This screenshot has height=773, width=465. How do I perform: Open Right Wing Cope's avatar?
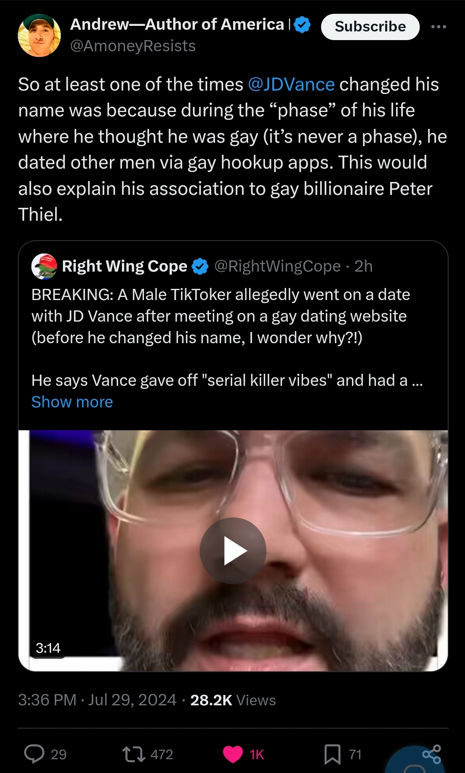[x=44, y=266]
